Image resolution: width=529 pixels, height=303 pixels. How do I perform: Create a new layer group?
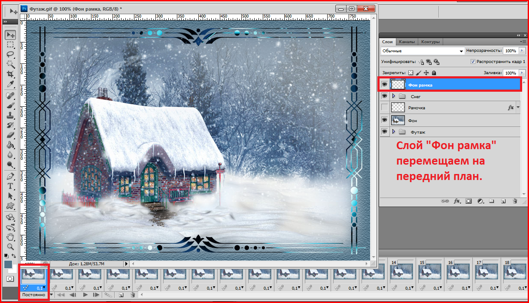492,201
